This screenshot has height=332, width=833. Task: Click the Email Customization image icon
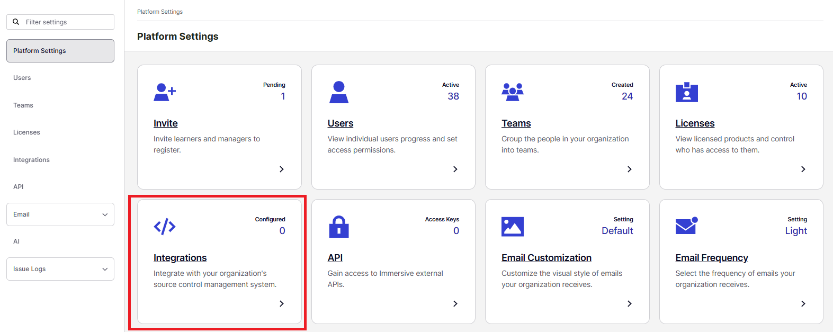click(512, 227)
